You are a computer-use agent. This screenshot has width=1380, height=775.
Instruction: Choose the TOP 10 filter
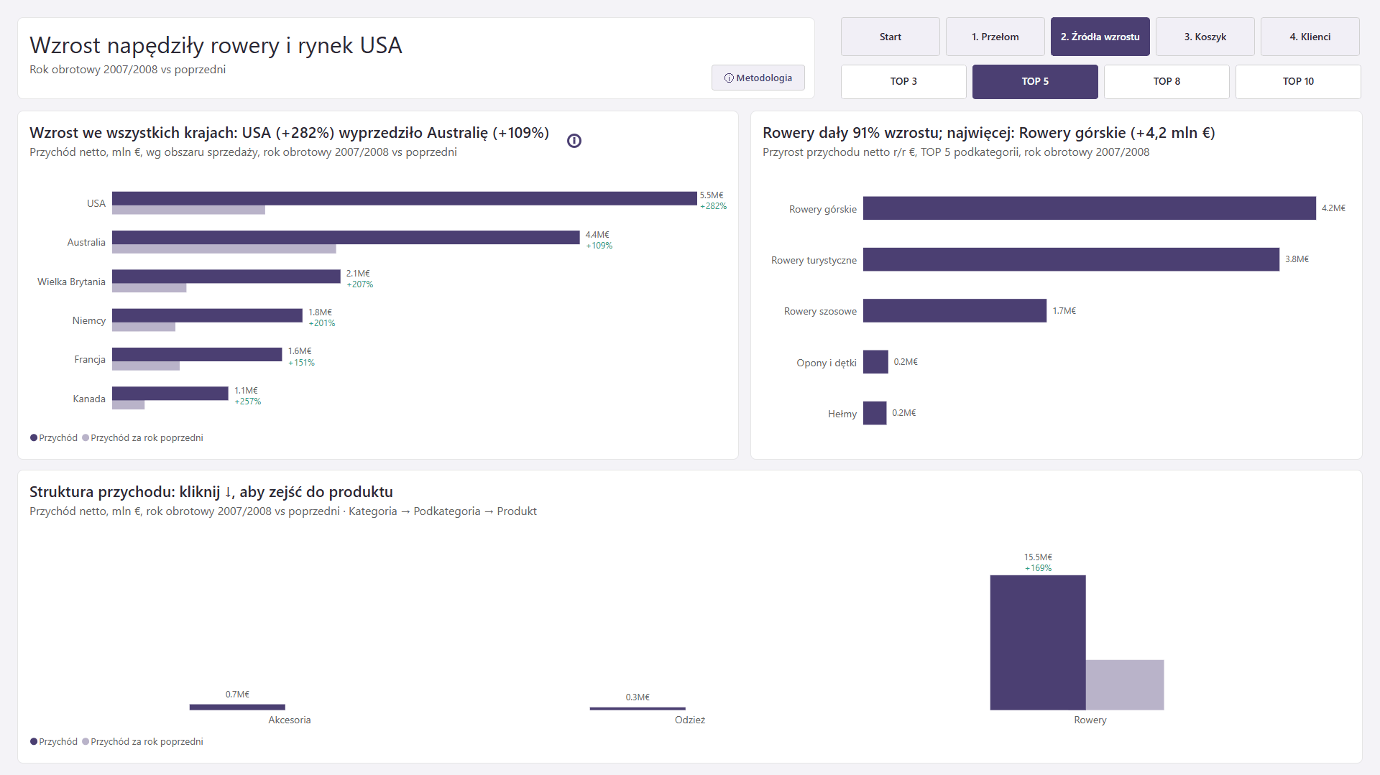(x=1298, y=82)
